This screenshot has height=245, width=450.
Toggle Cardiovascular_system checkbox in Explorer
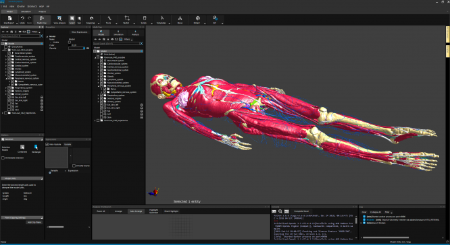pyautogui.click(x=9, y=56)
